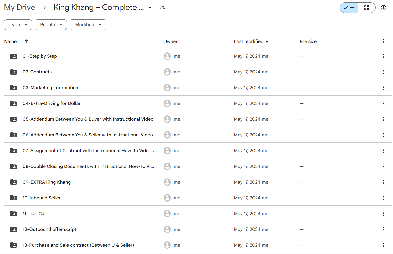The image size is (393, 254).
Task: Select the 08-Double Closing Documents folder icon
Action: tap(13, 166)
